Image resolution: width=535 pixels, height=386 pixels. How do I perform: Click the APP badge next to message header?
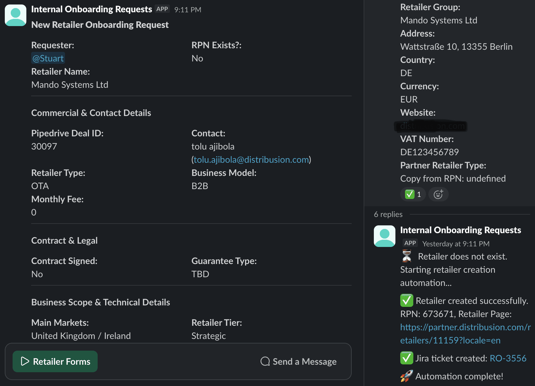tap(162, 9)
